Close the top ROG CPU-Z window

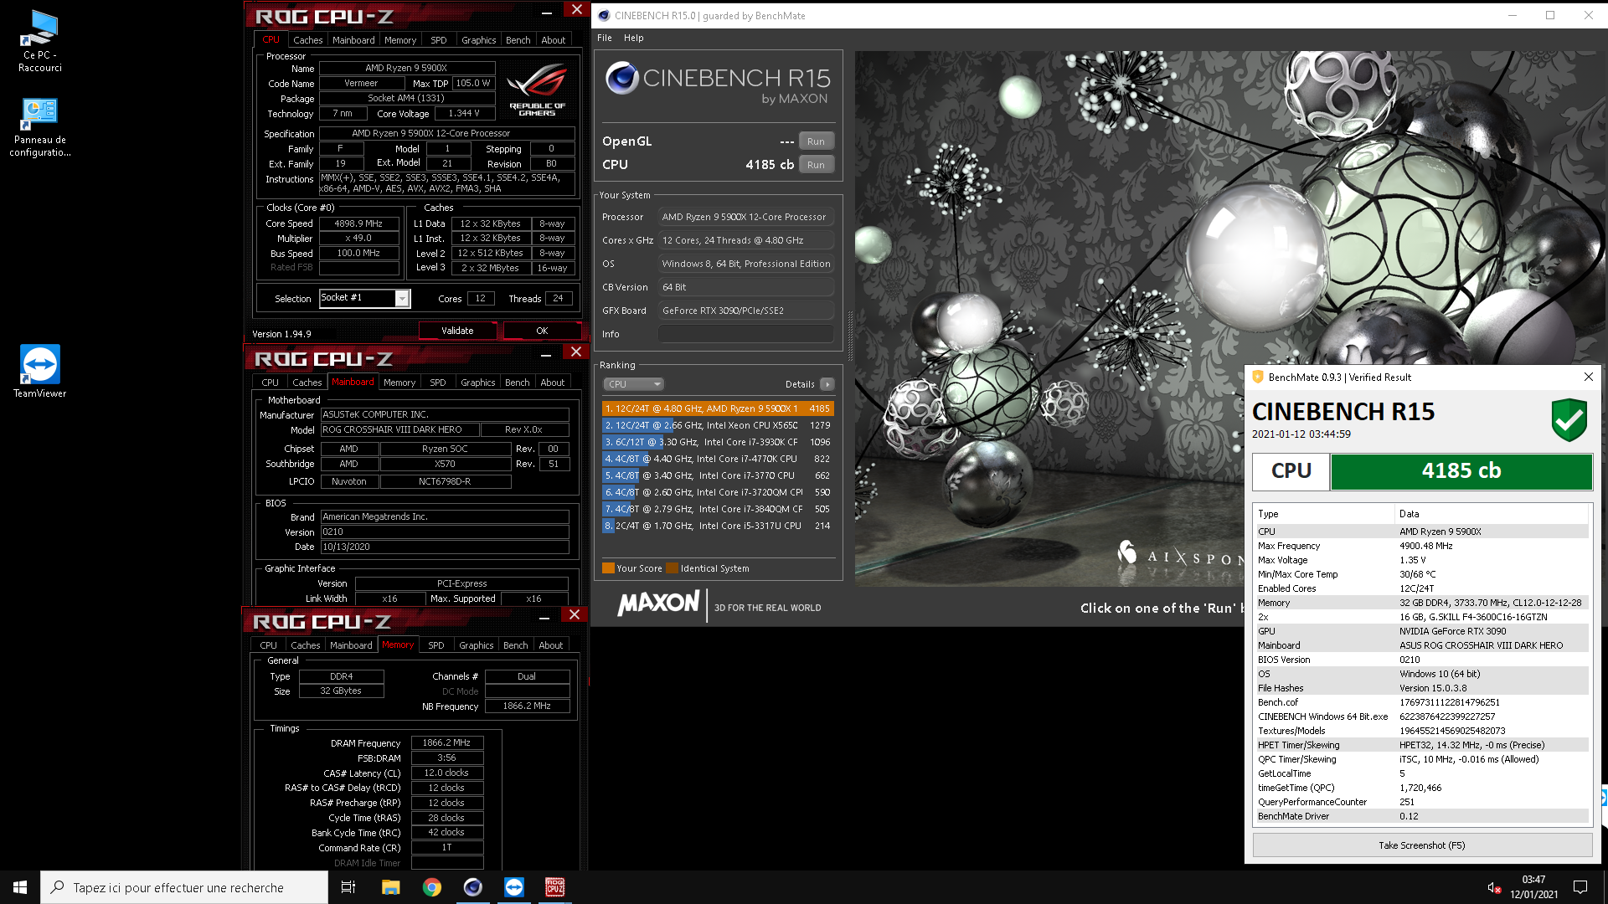tap(576, 10)
